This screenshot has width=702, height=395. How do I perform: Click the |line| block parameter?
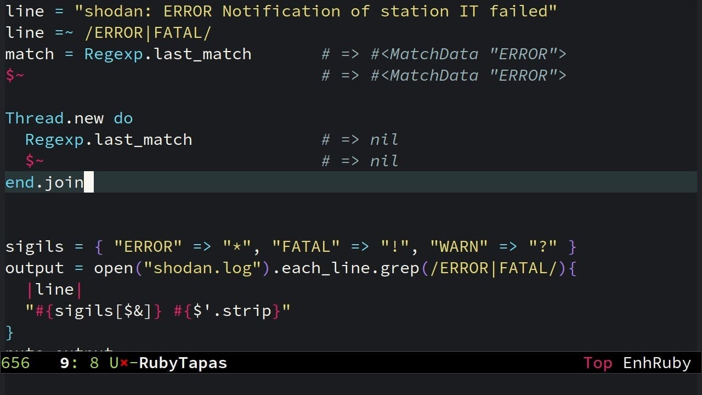click(54, 290)
